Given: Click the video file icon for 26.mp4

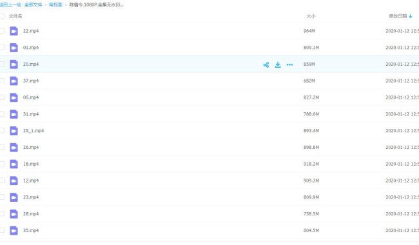Looking at the screenshot, I should tap(14, 147).
